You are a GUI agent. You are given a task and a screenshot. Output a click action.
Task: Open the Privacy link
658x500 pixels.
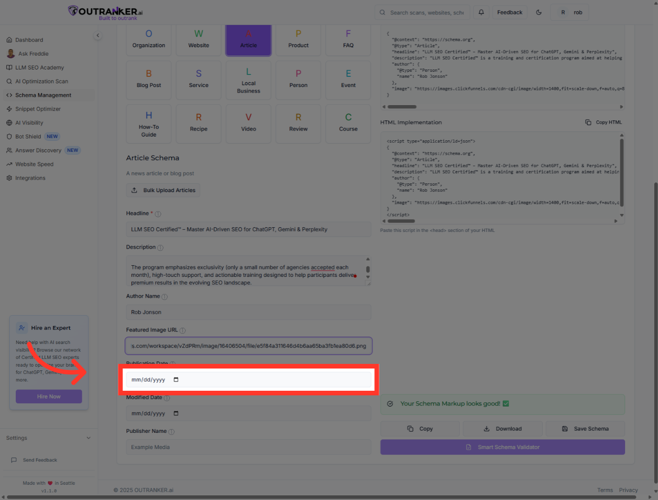tap(628, 490)
